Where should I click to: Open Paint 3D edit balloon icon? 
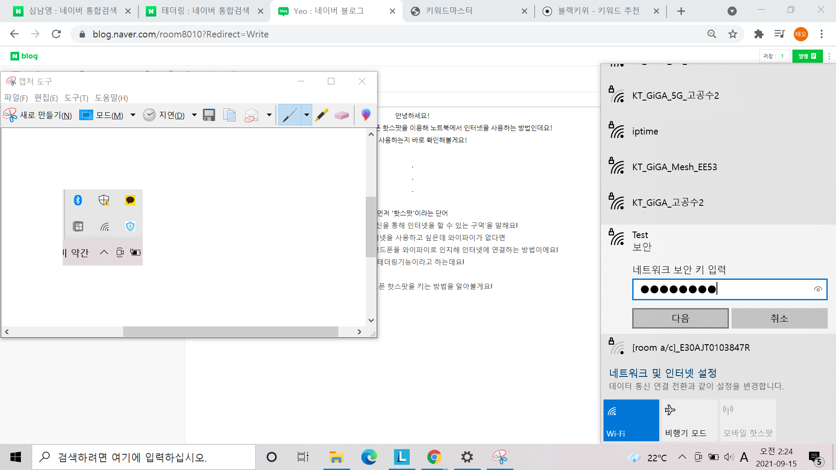click(366, 115)
